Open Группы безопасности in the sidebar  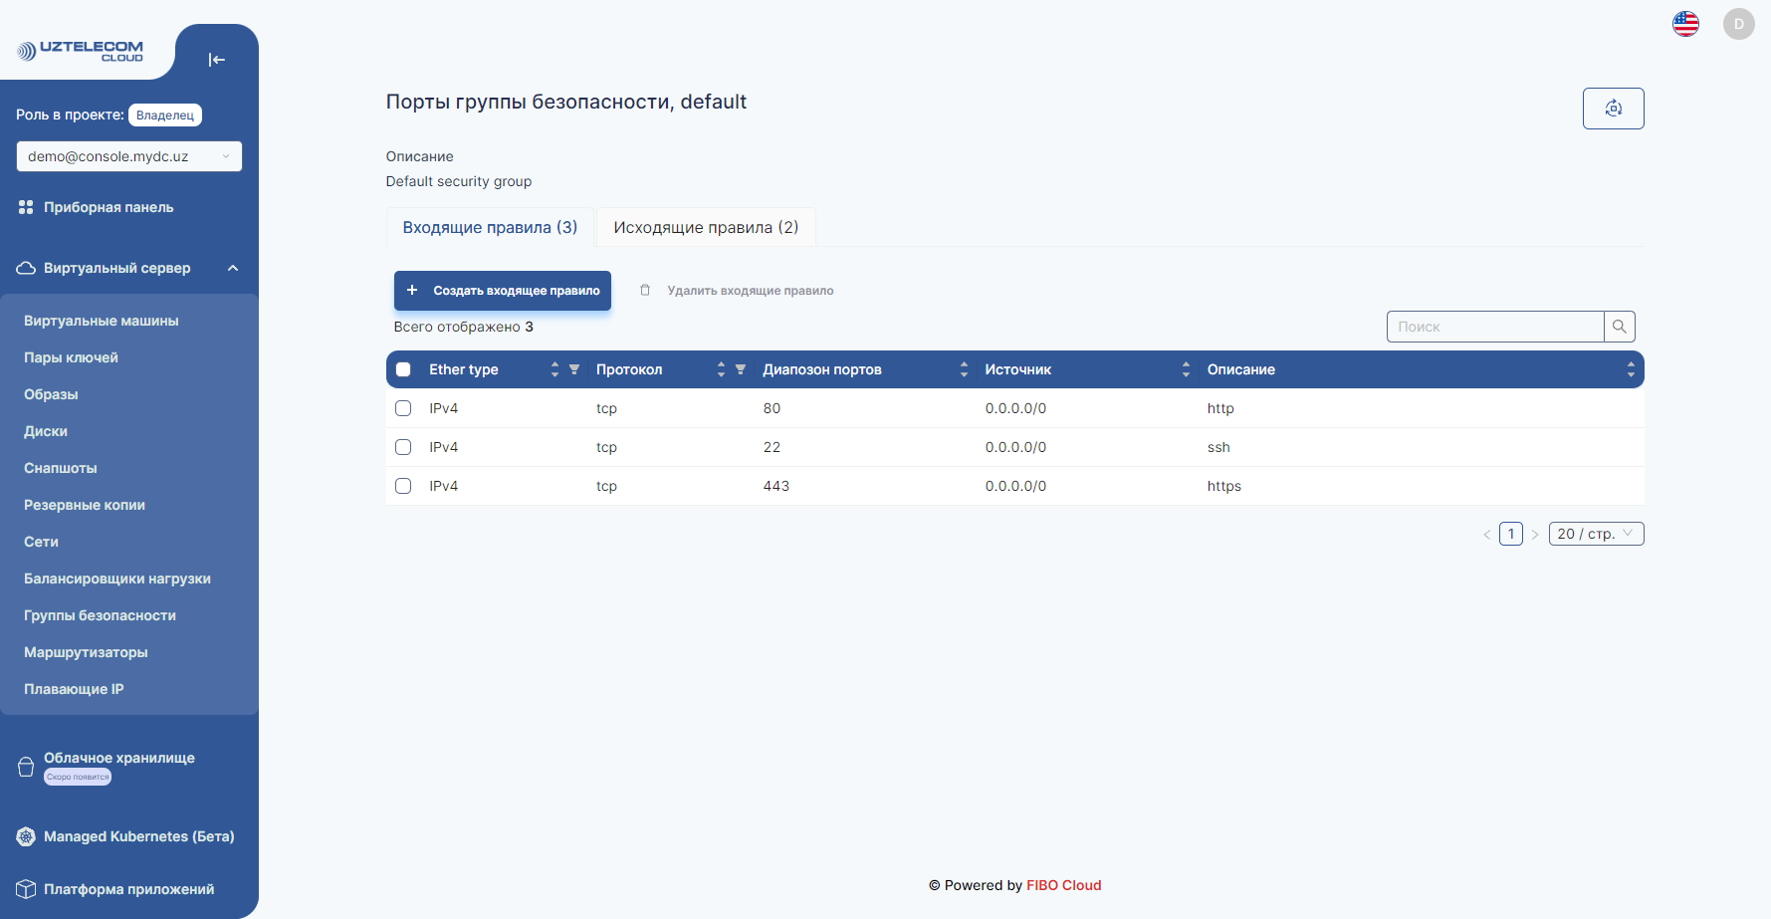(100, 615)
